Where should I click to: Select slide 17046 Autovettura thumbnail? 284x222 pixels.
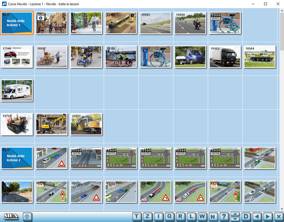pyautogui.click(x=17, y=56)
